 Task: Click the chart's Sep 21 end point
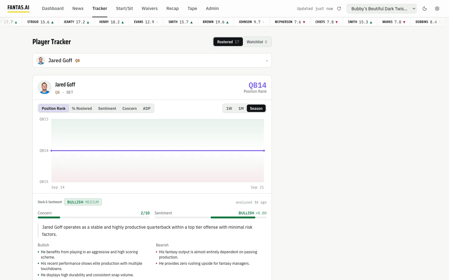pos(264,151)
